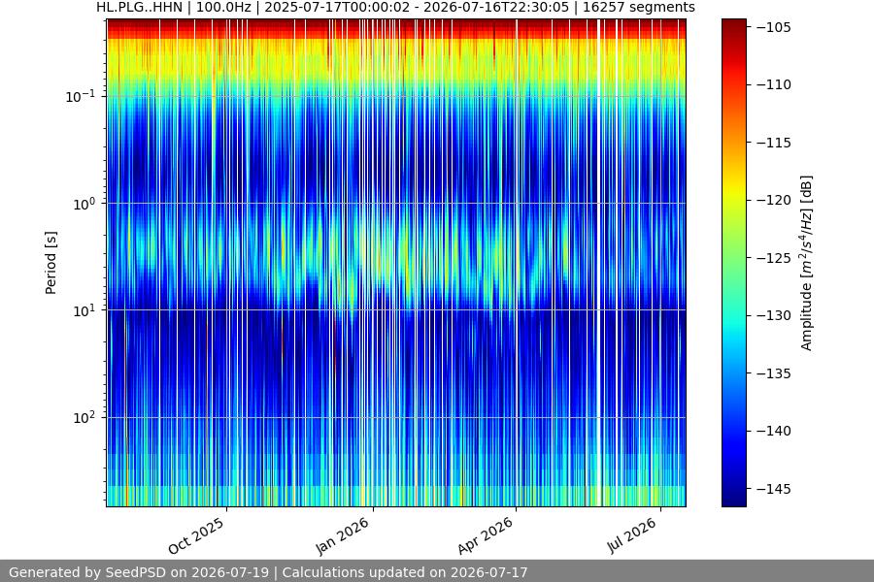
Task: Click the −145 colorbar tick label
Action: pyautogui.click(x=774, y=489)
